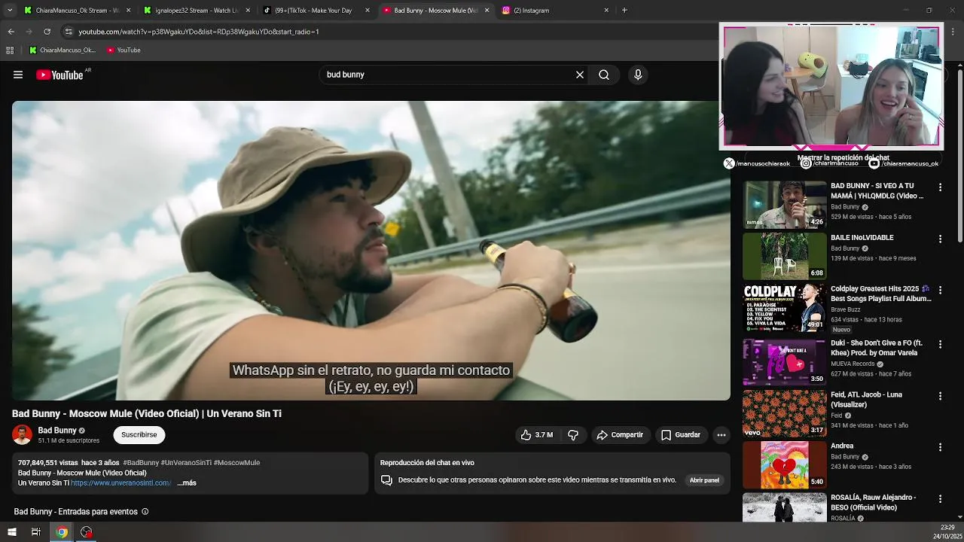964x542 pixels.
Task: Open options for Coldplay Greatest Hits video
Action: click(940, 291)
